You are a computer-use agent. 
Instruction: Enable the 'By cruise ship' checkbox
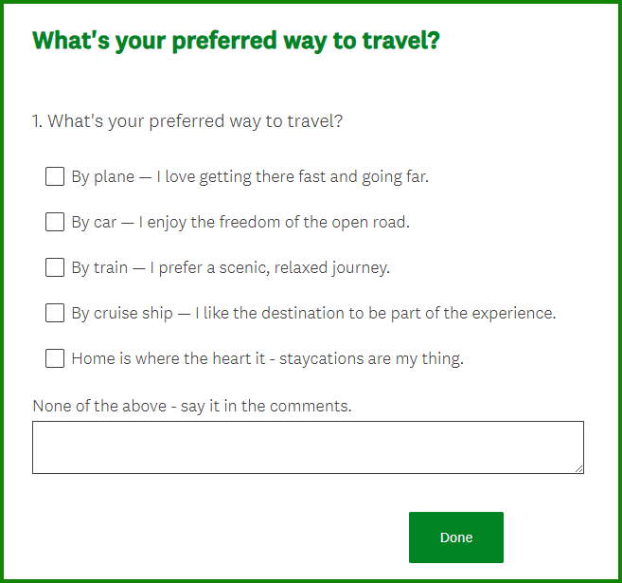[55, 313]
